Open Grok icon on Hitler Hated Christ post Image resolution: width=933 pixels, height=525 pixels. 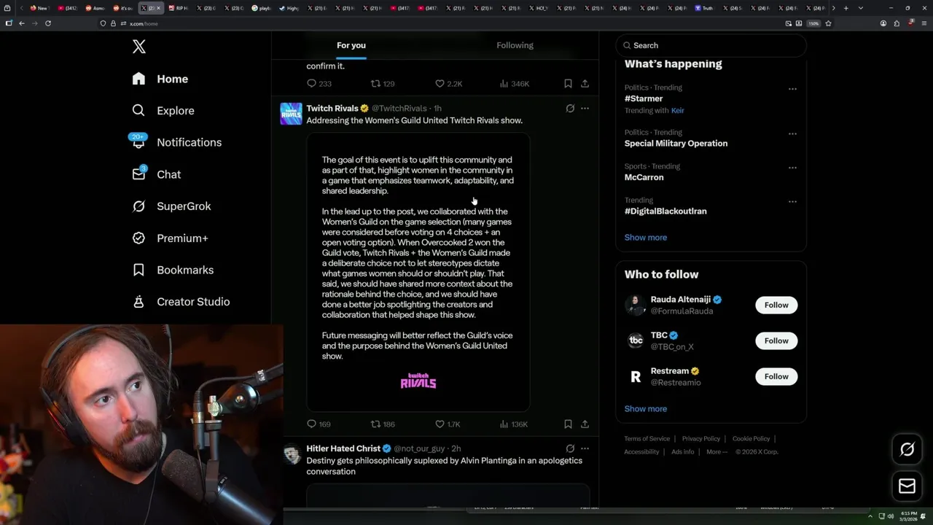pos(570,448)
